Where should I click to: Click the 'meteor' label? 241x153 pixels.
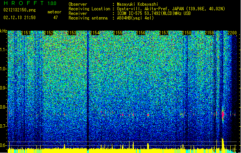pos(54,12)
